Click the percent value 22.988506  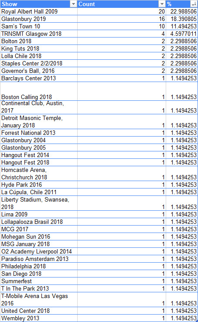[x=184, y=11]
